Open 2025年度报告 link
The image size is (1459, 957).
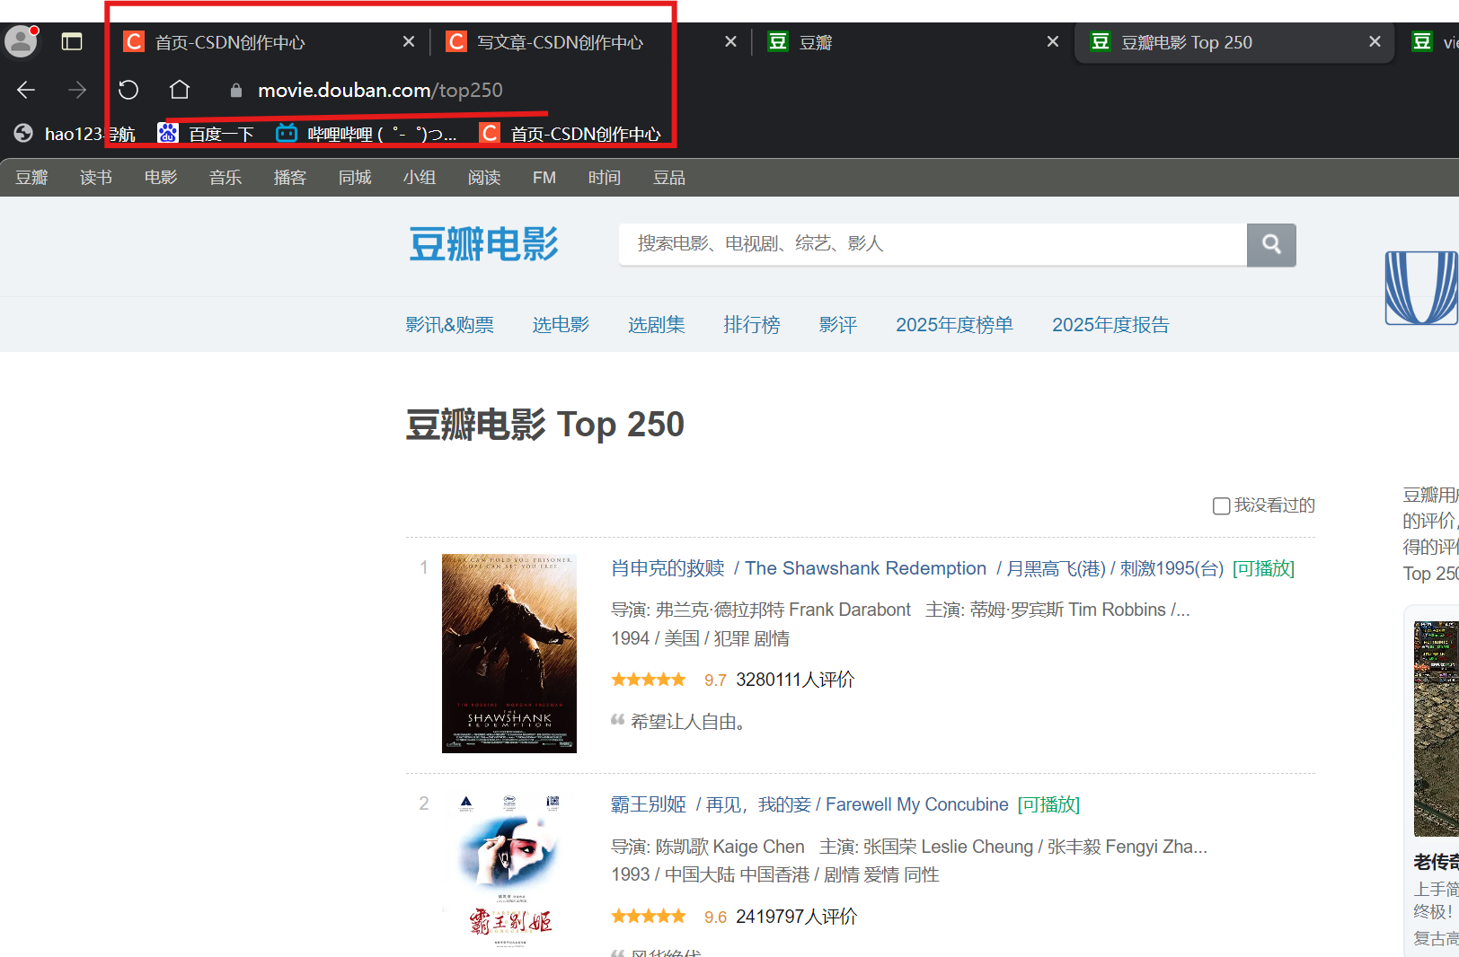point(1110,325)
